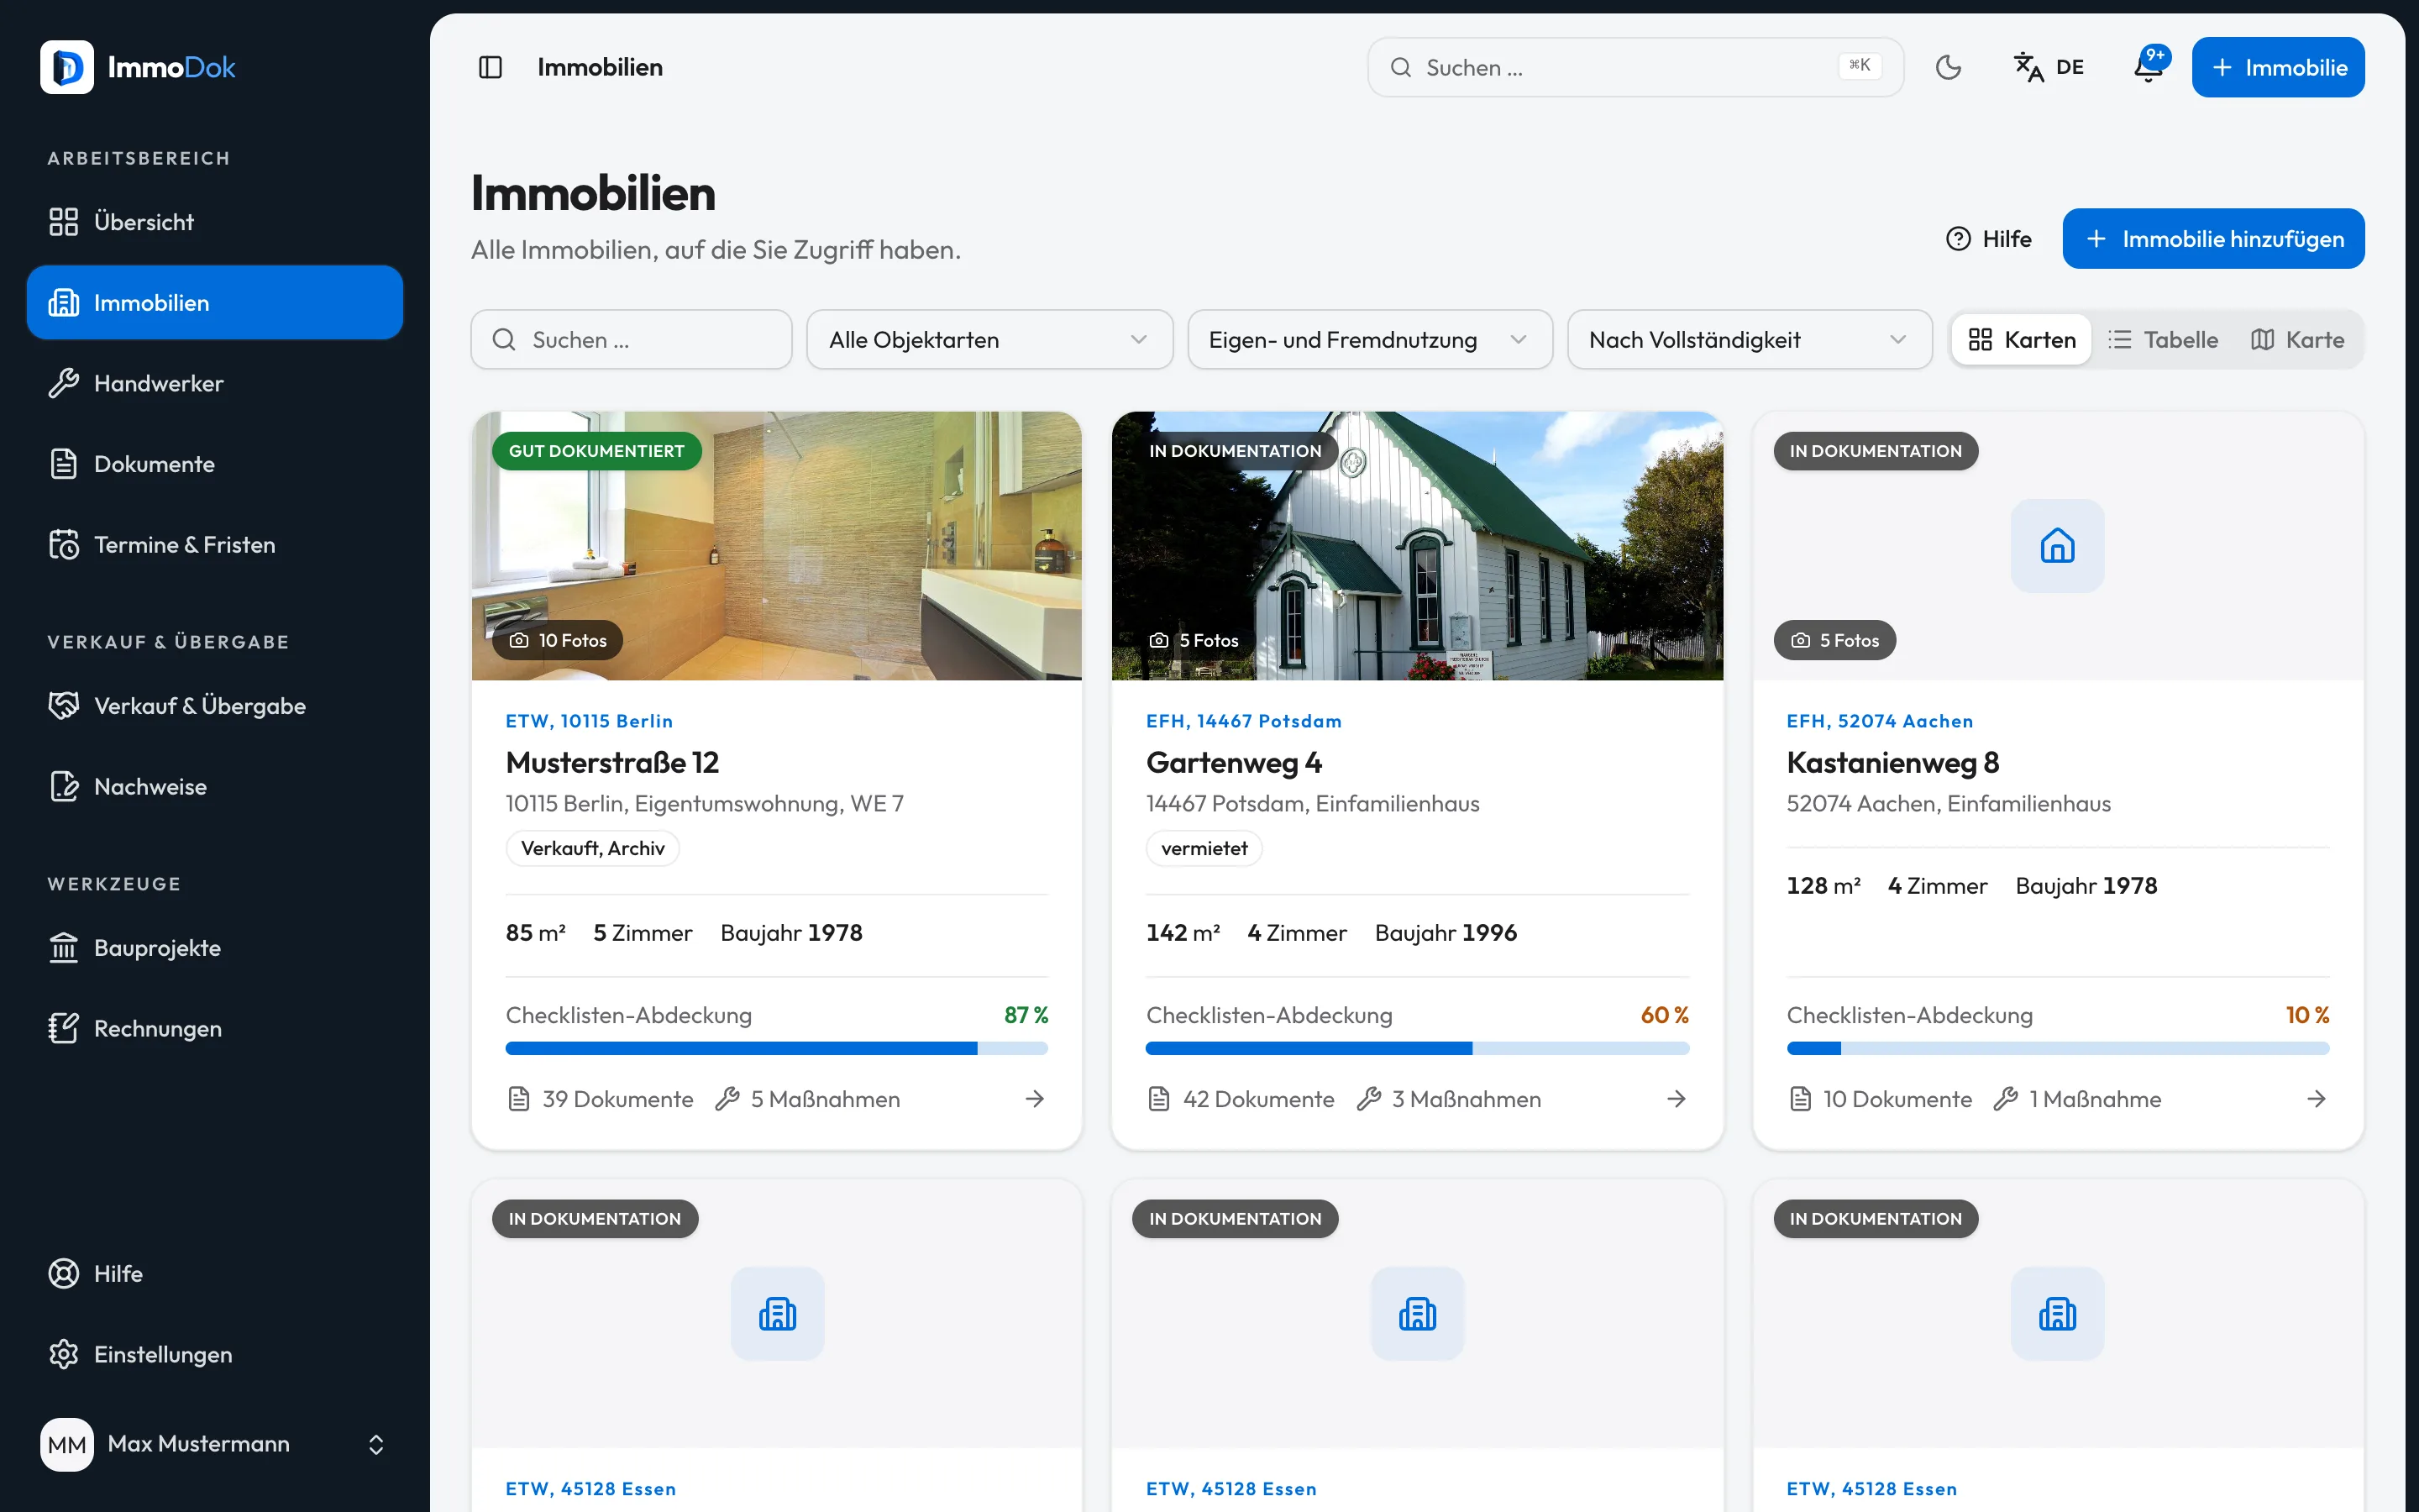Click the ImmoDok logo icon
Image resolution: width=2419 pixels, height=1512 pixels.
[67, 67]
